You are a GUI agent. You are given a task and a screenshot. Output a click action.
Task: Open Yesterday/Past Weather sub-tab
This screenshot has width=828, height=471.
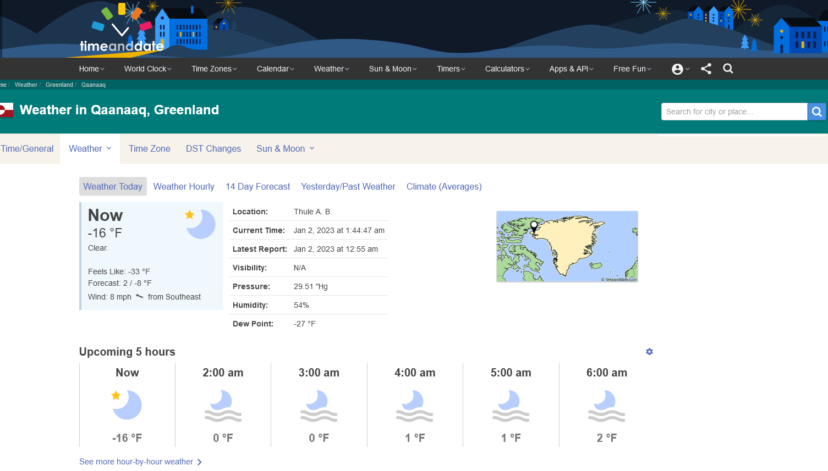point(348,186)
